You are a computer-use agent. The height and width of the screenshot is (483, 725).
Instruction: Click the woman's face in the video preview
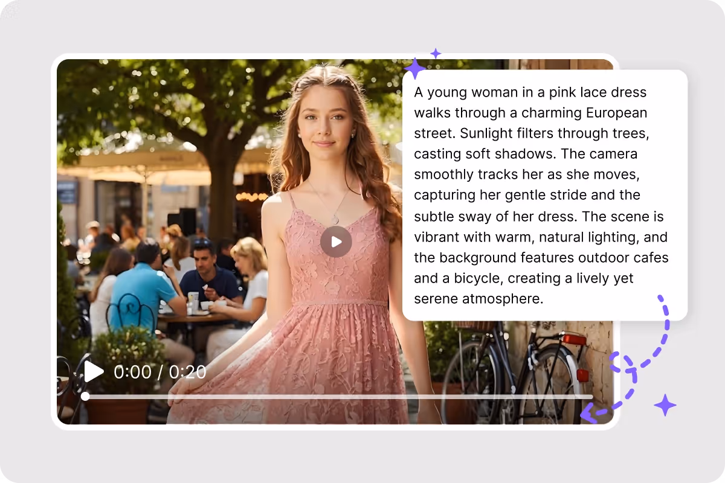point(324,120)
